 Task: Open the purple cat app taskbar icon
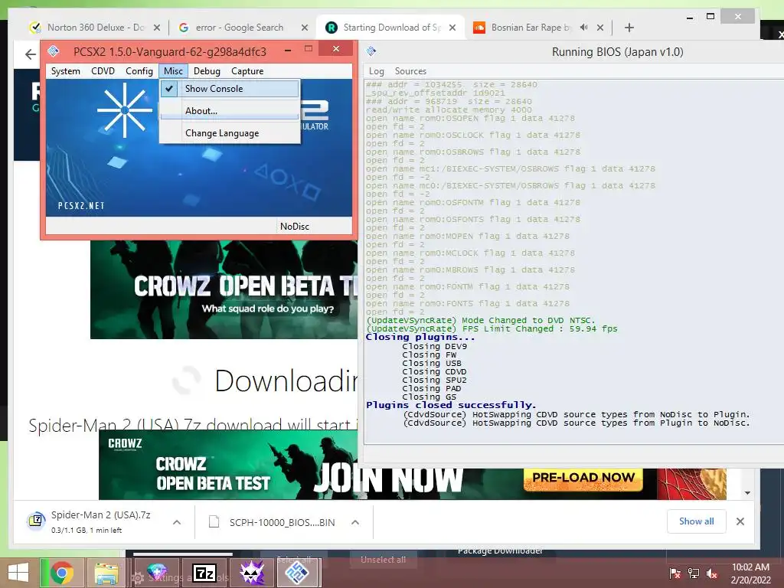[x=252, y=573]
